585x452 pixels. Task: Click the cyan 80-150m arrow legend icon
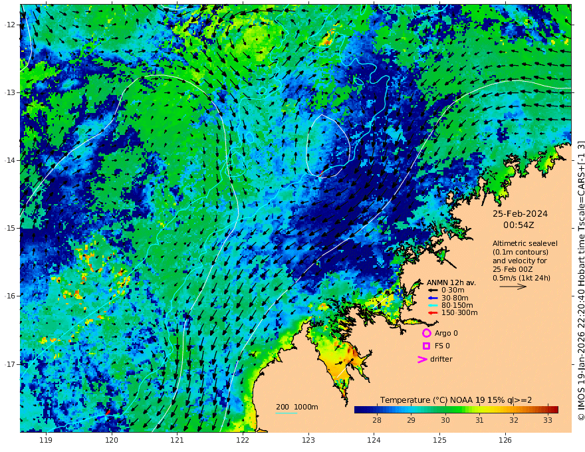point(433,305)
